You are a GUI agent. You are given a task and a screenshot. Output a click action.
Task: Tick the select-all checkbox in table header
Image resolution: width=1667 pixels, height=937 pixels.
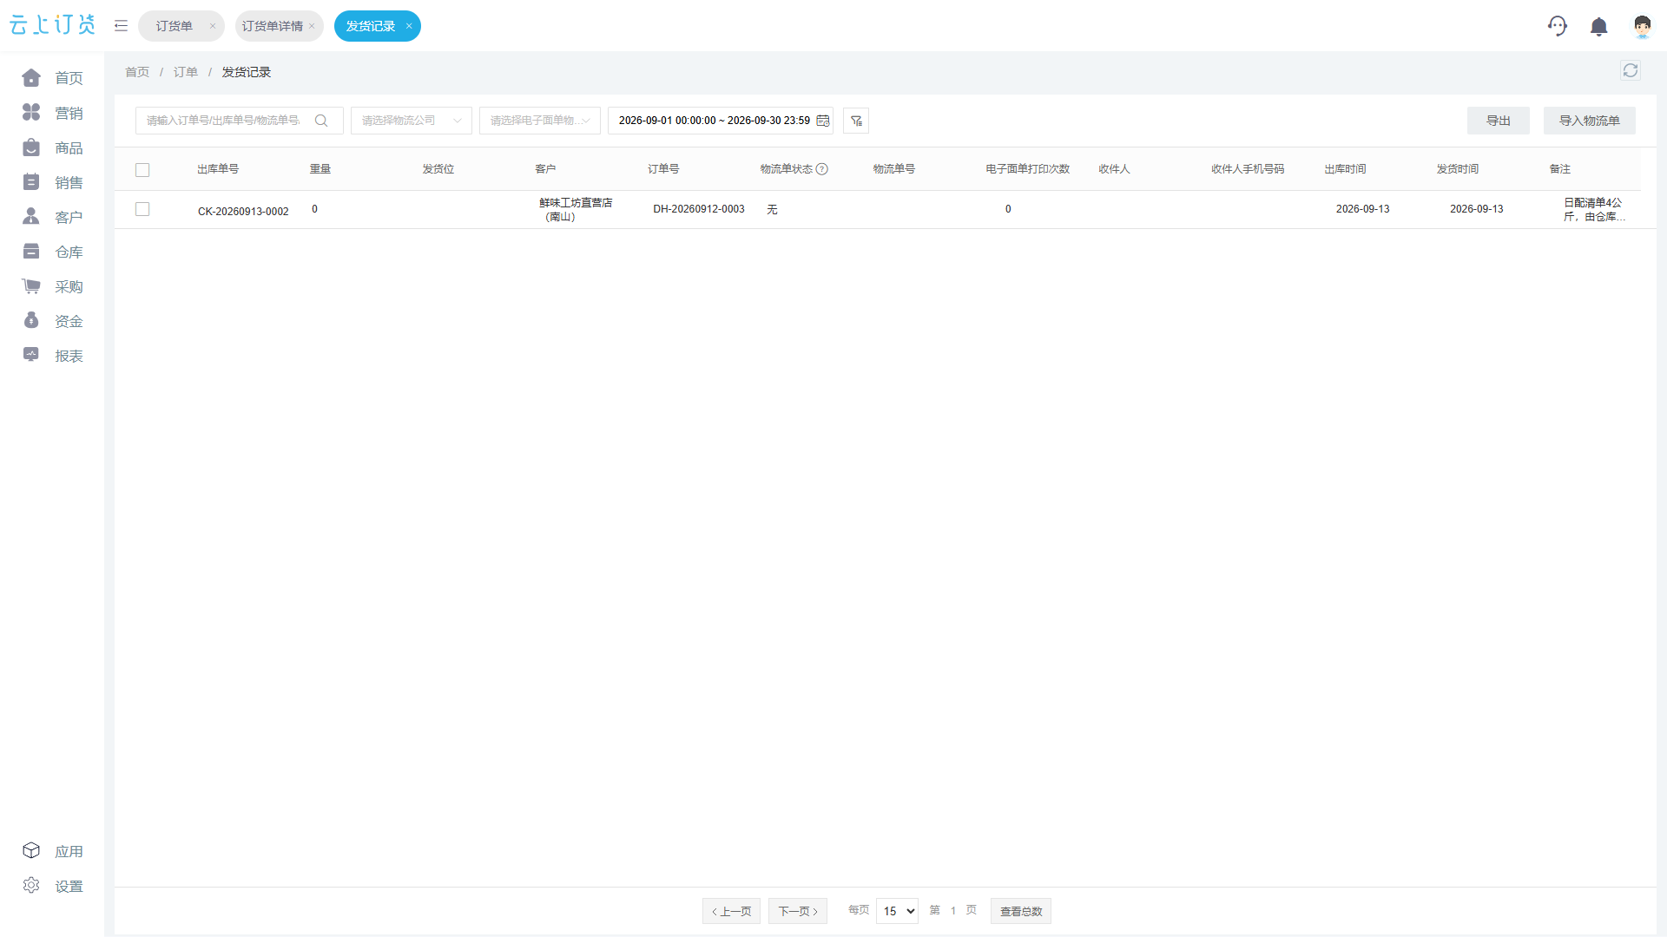click(x=142, y=170)
